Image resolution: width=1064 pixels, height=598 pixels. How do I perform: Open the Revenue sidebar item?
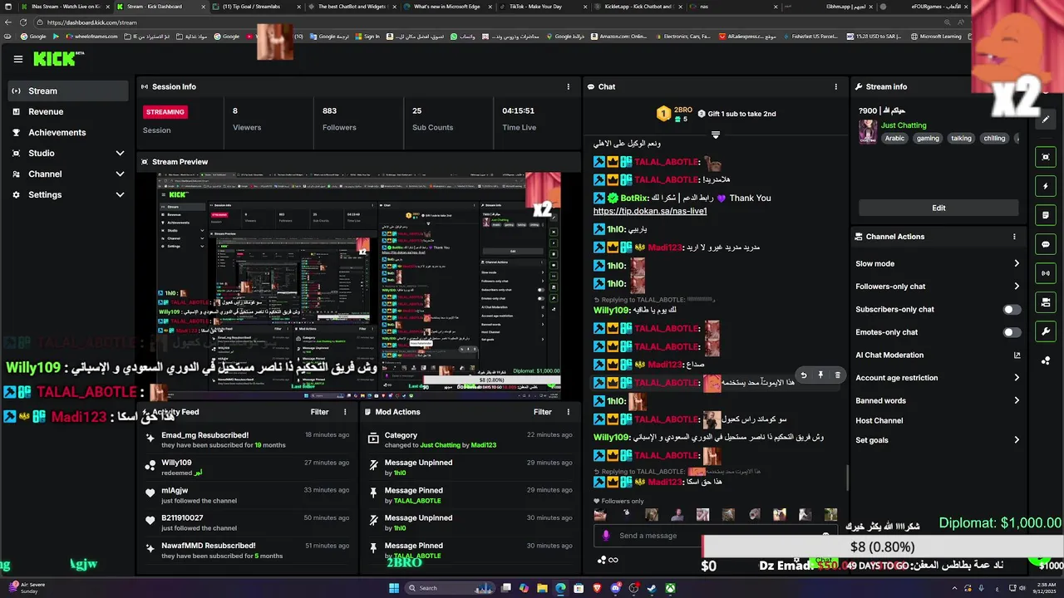click(66, 111)
